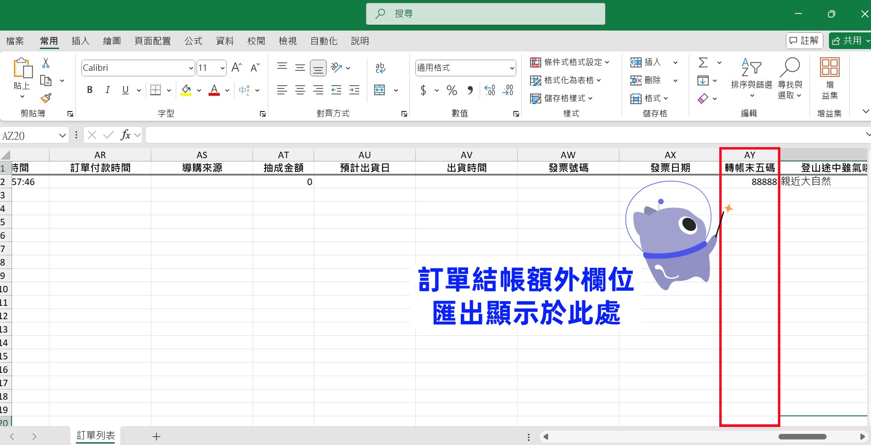Open the number format dropdown 通用格式

[x=512, y=68]
